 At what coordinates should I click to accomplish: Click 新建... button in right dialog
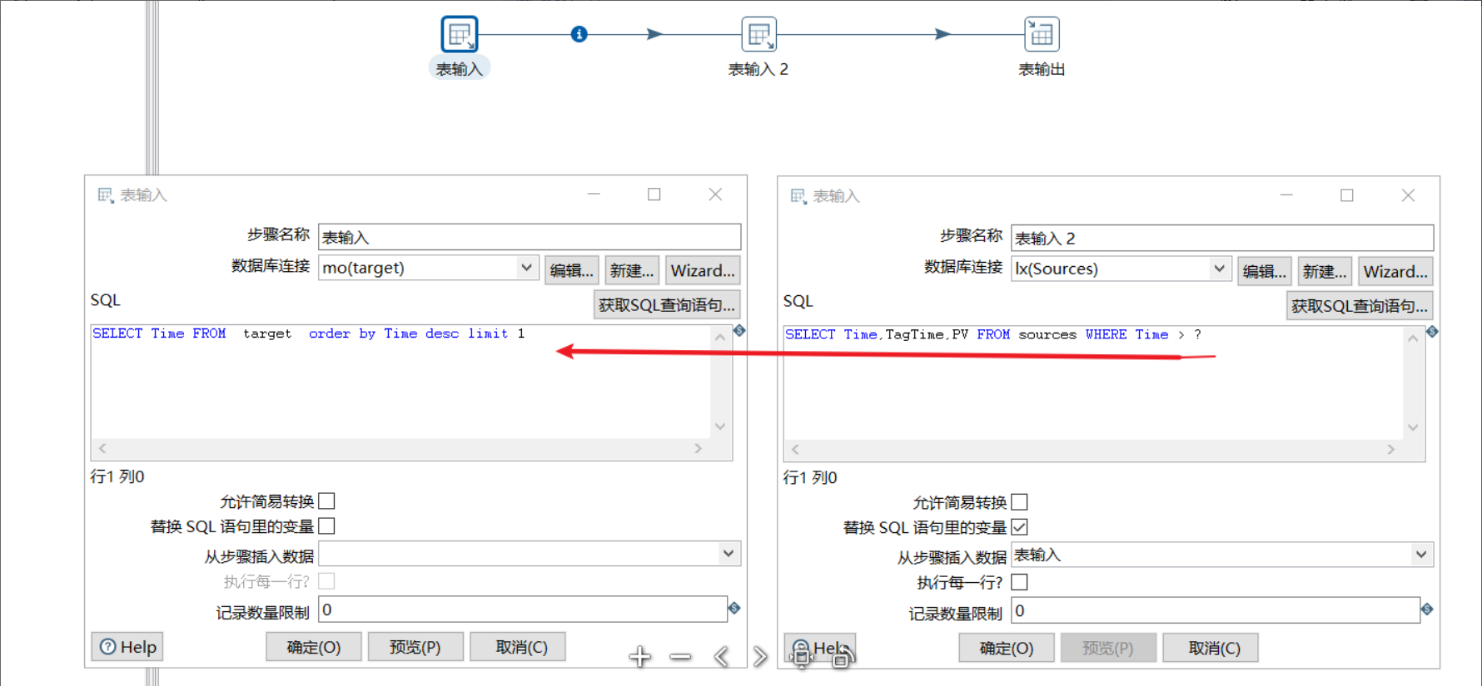tap(1325, 271)
